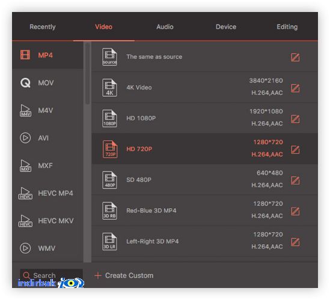Switch to the Audio tab
This screenshot has width=330, height=300.
(x=165, y=26)
